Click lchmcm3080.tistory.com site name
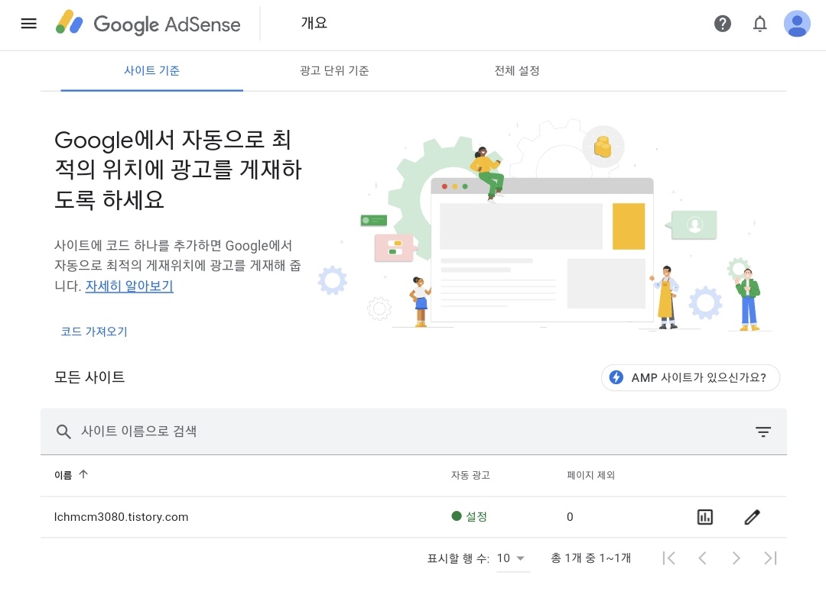This screenshot has width=826, height=598. [121, 517]
